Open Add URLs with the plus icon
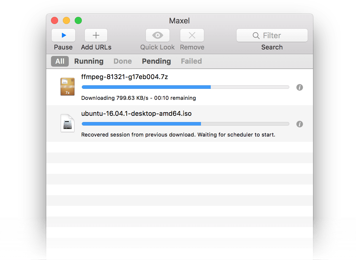Viewport: 356px width, 260px height. [x=96, y=35]
